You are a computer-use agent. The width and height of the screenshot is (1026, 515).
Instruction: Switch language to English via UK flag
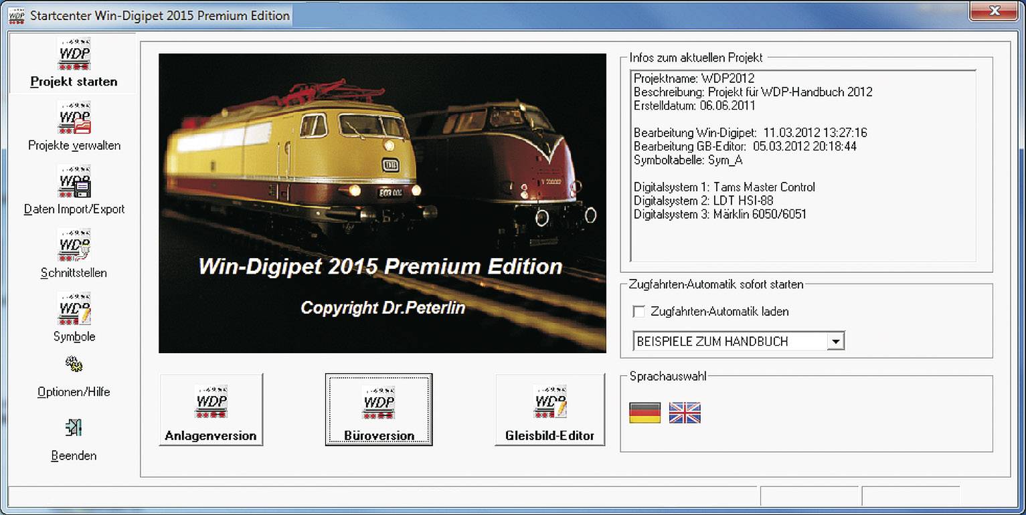pyautogui.click(x=685, y=414)
